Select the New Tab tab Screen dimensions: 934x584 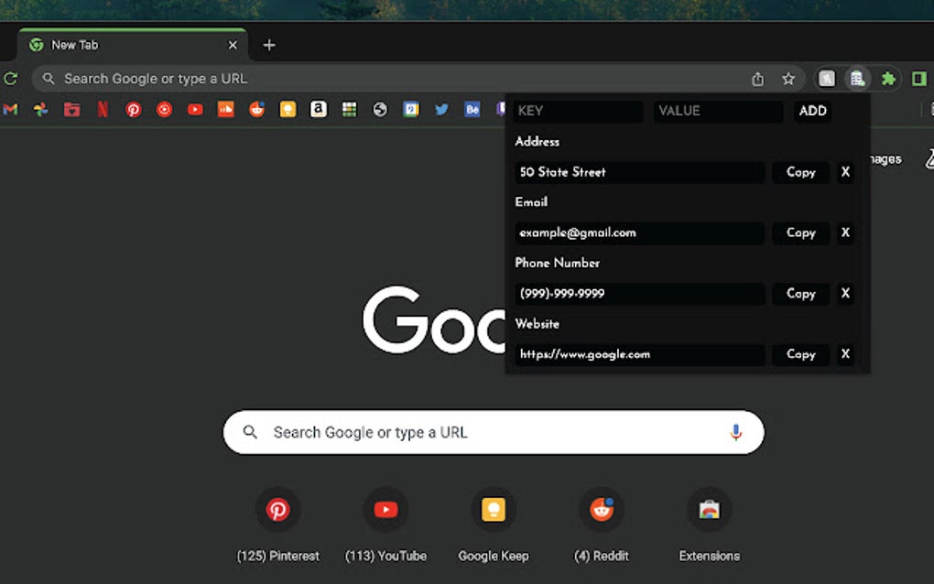[x=132, y=45]
